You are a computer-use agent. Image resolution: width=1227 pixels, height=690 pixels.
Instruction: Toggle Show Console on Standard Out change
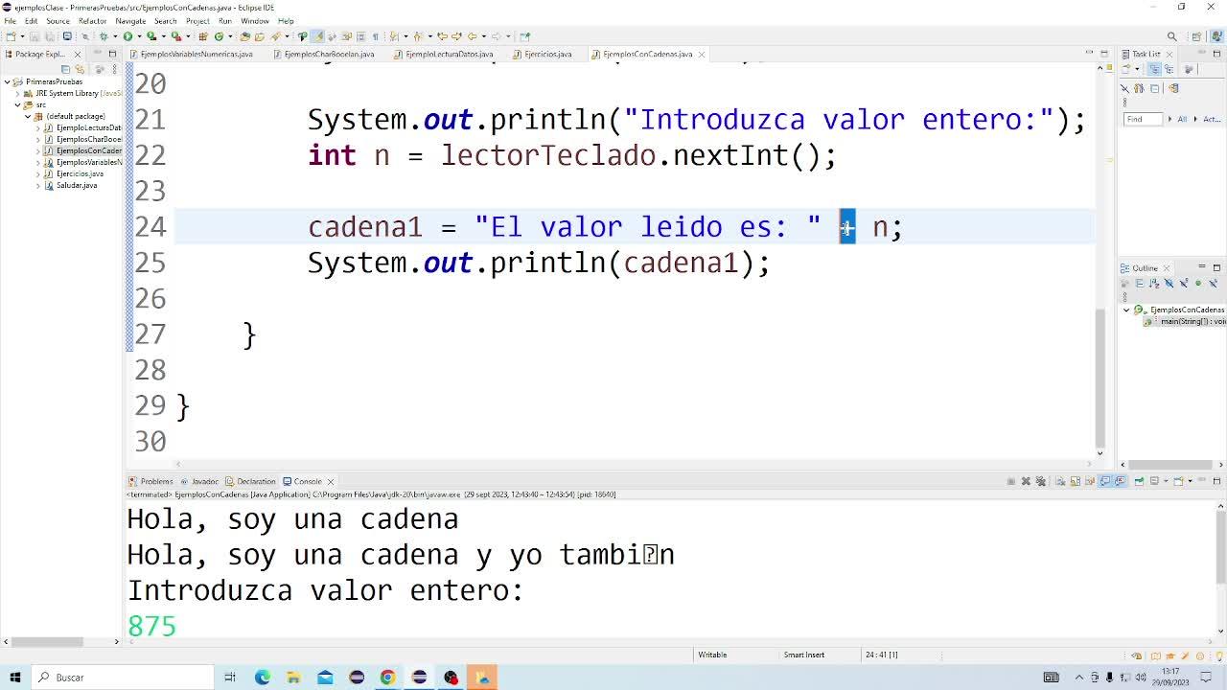pos(1104,481)
